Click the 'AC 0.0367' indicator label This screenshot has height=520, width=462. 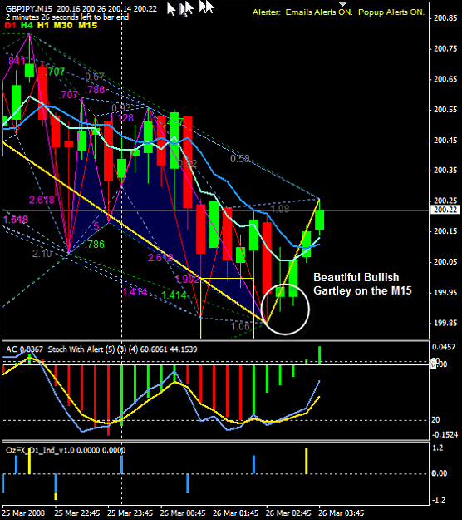[24, 349]
